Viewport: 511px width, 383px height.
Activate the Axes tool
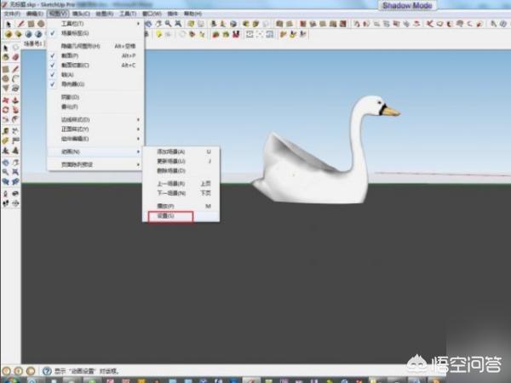6,151
